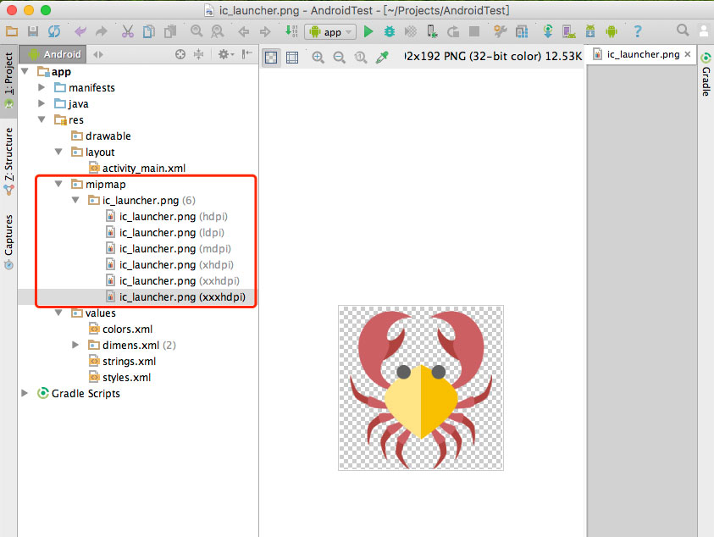
Task: Open activity_main.xml in project tree
Action: click(x=143, y=169)
